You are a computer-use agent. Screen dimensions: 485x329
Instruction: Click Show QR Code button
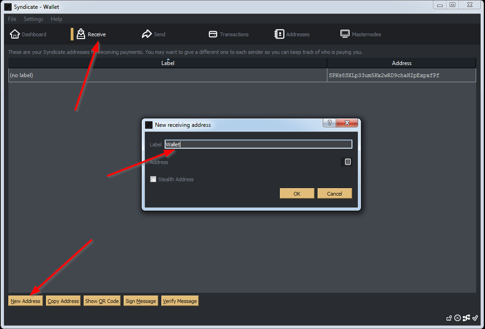point(102,301)
